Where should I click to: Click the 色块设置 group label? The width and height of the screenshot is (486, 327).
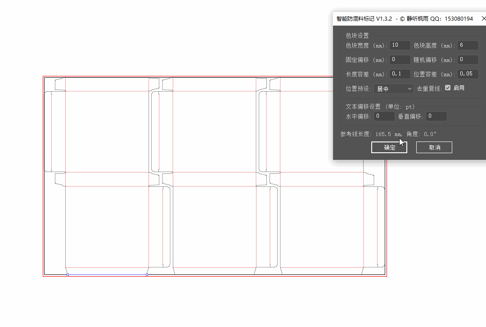pos(357,35)
